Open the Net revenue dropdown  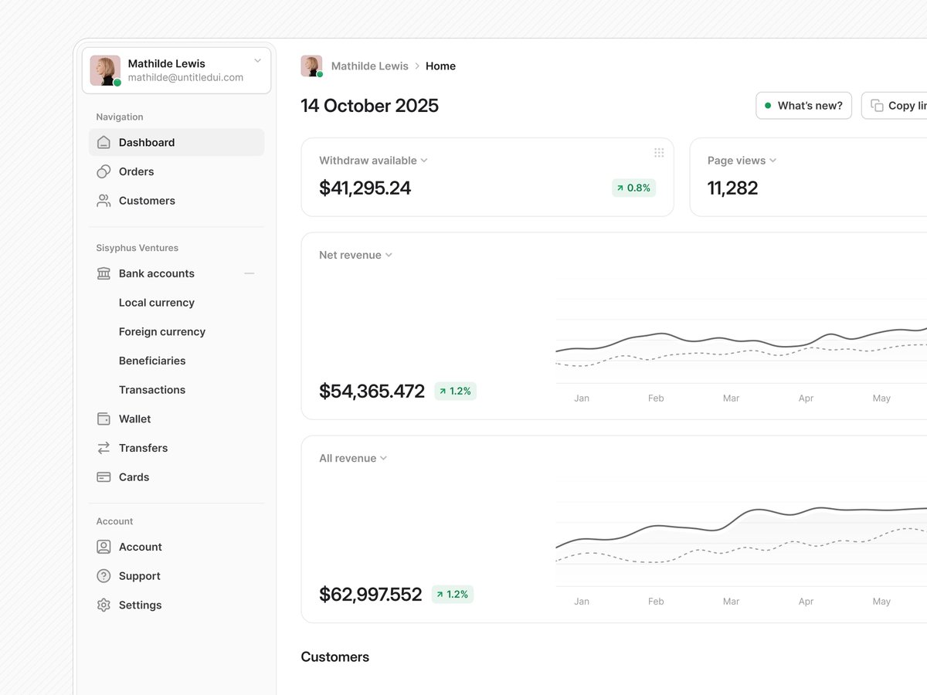355,255
